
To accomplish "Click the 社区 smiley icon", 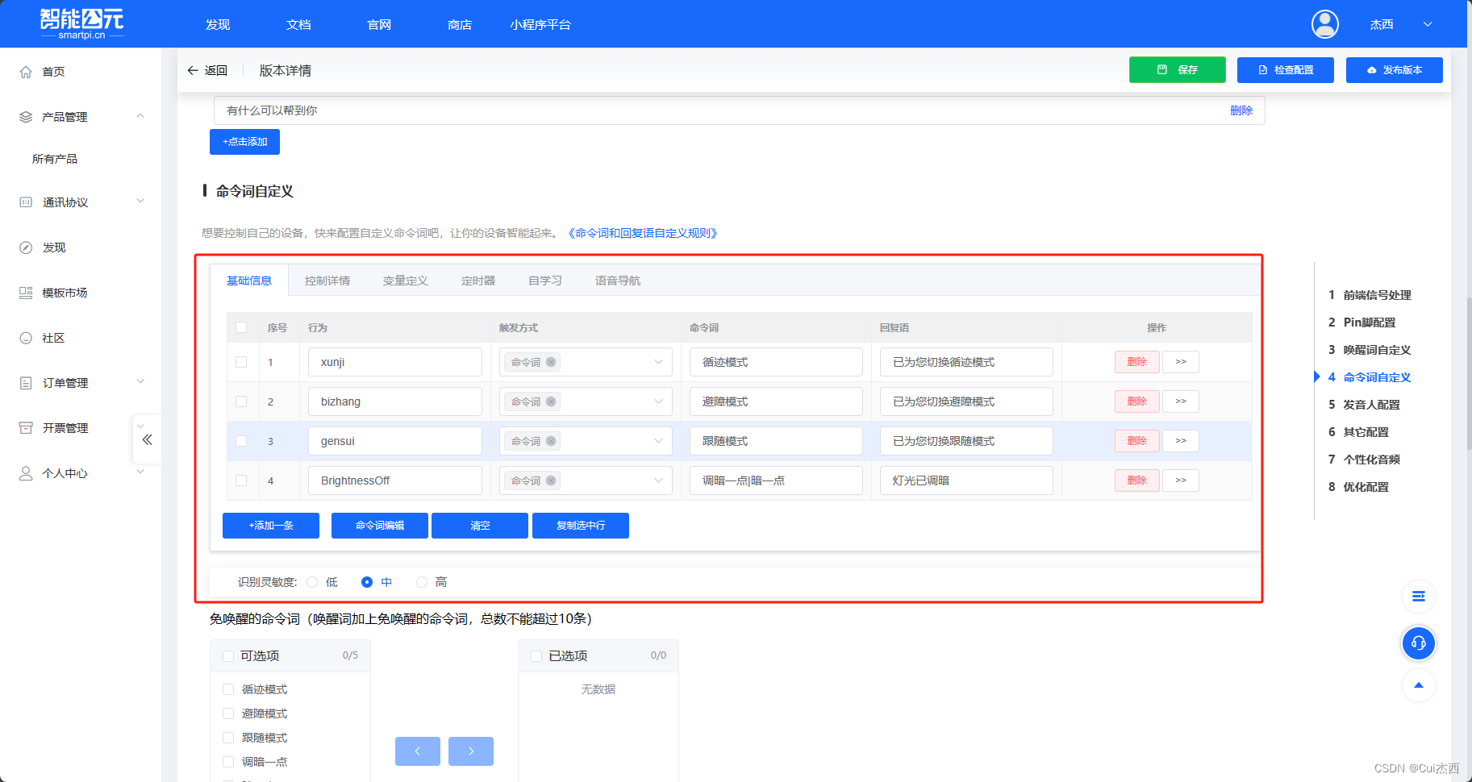I will 26,338.
